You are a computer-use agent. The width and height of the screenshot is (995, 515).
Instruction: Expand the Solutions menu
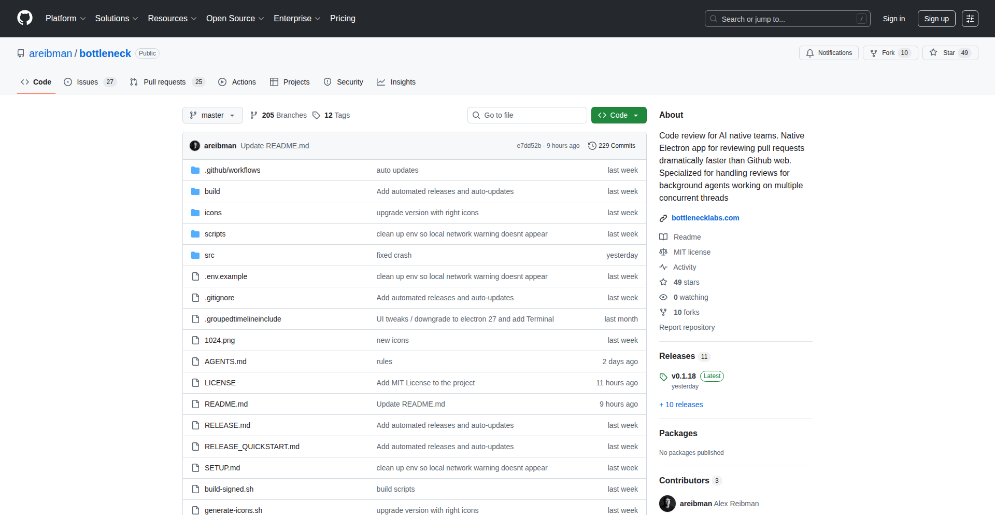coord(117,19)
